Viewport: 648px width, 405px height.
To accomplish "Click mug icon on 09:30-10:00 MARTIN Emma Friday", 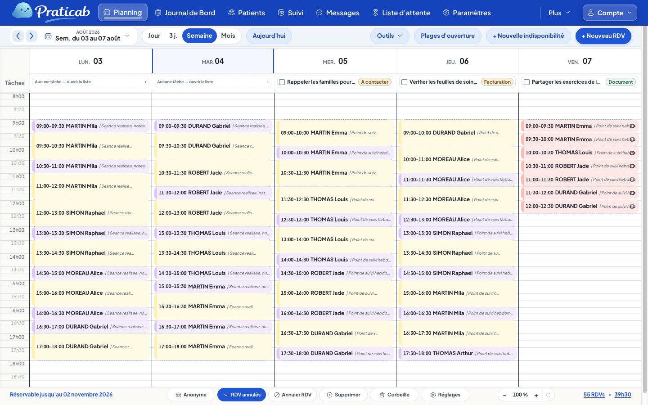I will (632, 139).
